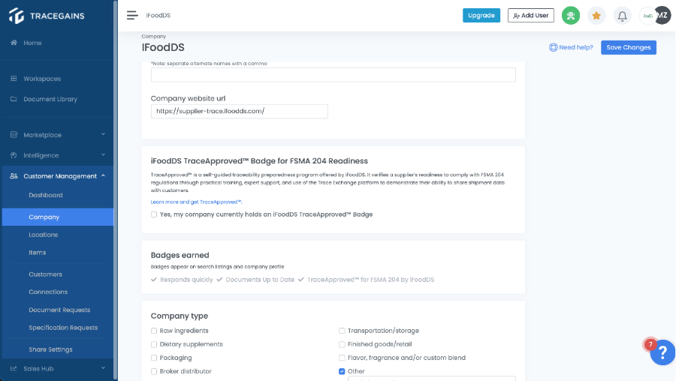This screenshot has width=676, height=381.
Task: Click the TraceGains logo
Action: [47, 15]
